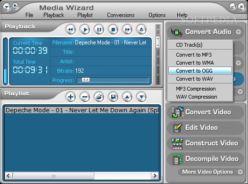Click the Edit Video pencil icon
The image size is (248, 184).
tap(178, 128)
